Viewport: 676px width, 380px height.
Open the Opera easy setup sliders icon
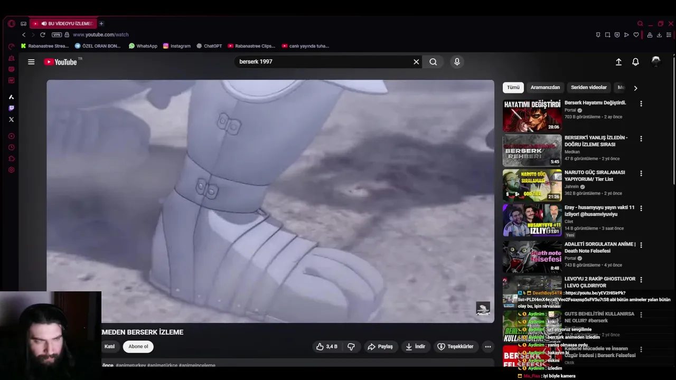669,35
